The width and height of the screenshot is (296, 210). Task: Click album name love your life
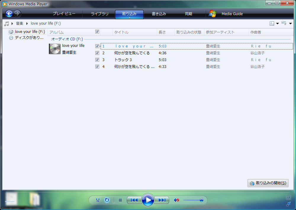point(73,46)
